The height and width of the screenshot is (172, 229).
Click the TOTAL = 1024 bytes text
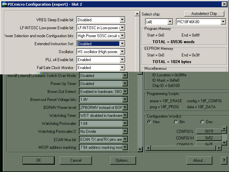click(x=172, y=62)
